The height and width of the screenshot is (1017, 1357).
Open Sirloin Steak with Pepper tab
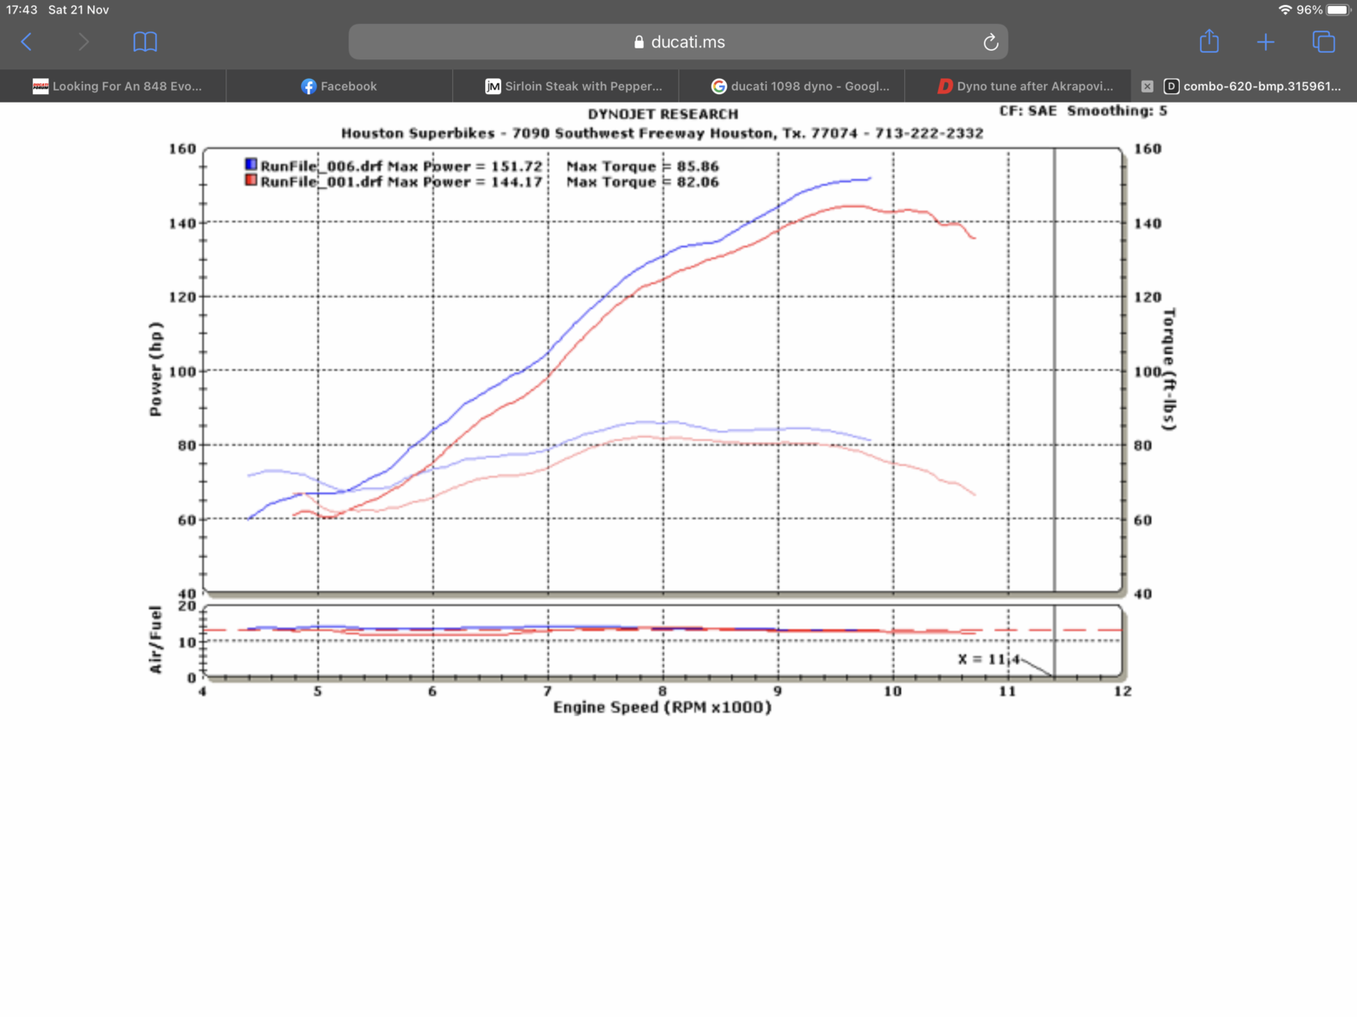pyautogui.click(x=566, y=86)
